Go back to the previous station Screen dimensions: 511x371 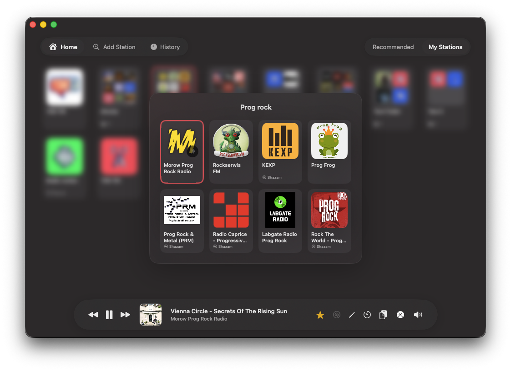[93, 315]
